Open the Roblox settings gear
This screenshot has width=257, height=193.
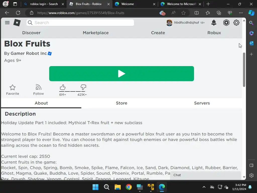point(236,23)
